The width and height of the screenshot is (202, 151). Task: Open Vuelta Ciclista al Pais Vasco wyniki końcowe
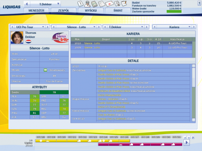coord(123,83)
